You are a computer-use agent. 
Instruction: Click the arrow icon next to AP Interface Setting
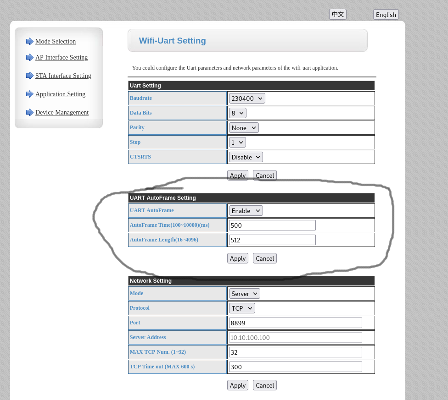click(x=30, y=57)
